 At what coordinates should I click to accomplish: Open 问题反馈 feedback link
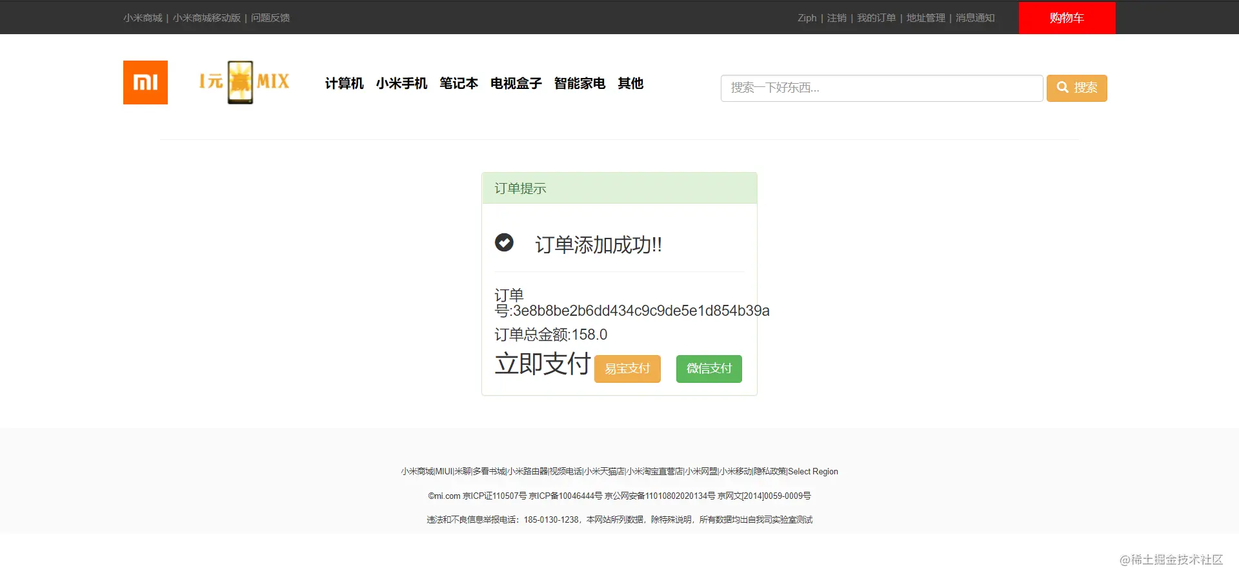[270, 18]
